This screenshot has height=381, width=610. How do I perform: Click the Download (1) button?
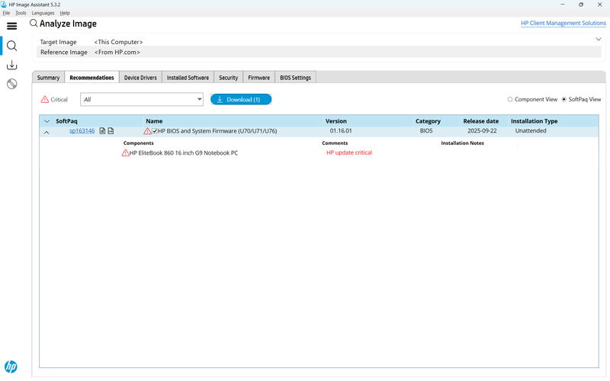[x=241, y=100]
